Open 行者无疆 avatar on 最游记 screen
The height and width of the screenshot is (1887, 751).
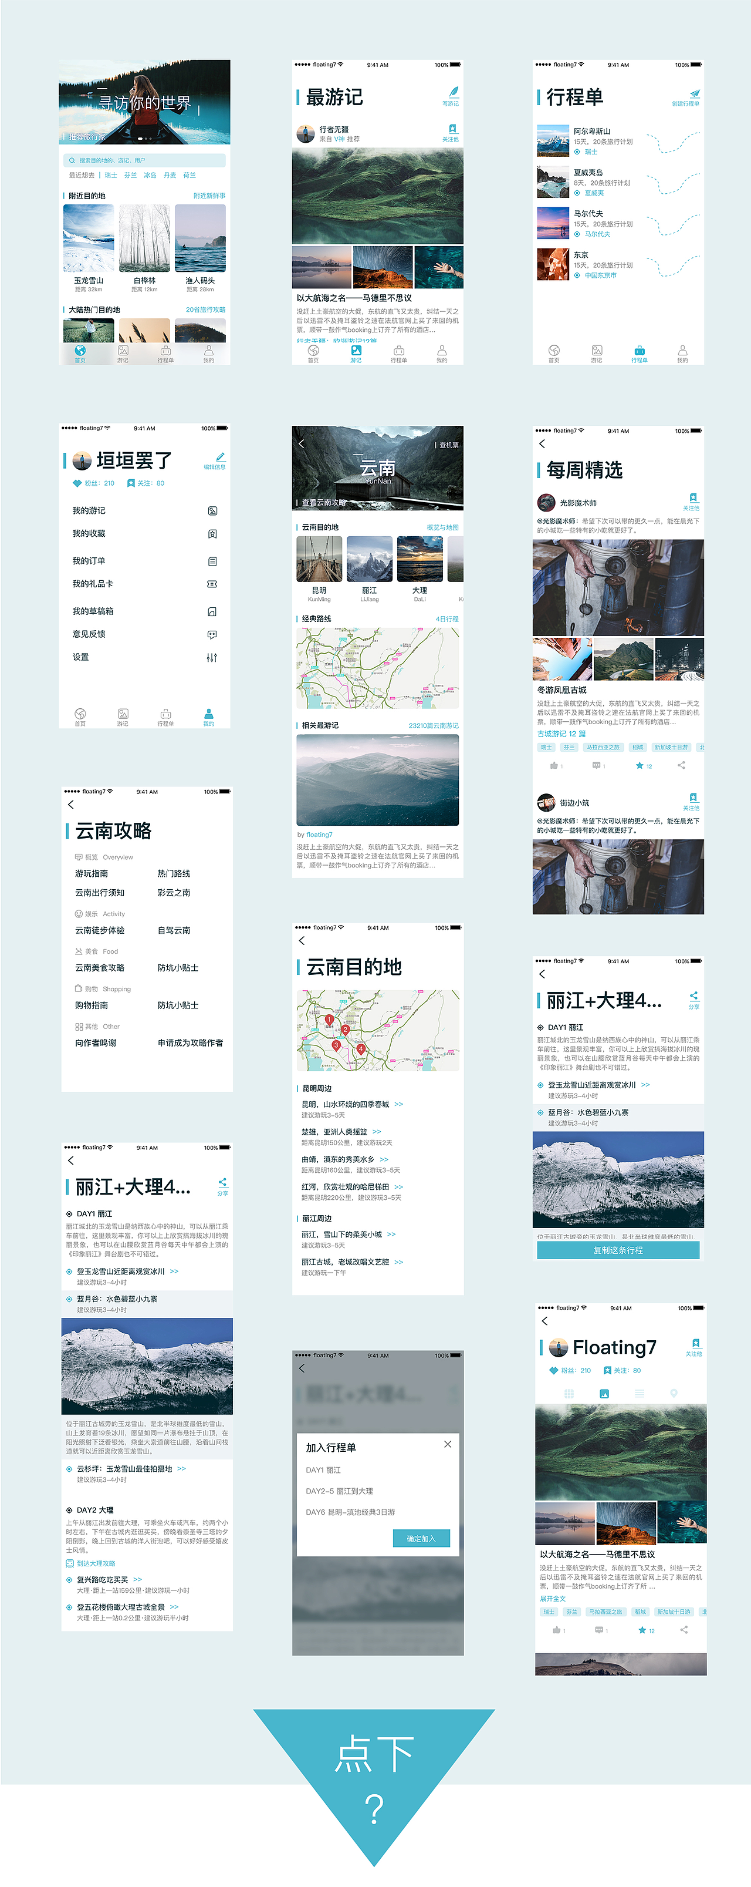(305, 133)
